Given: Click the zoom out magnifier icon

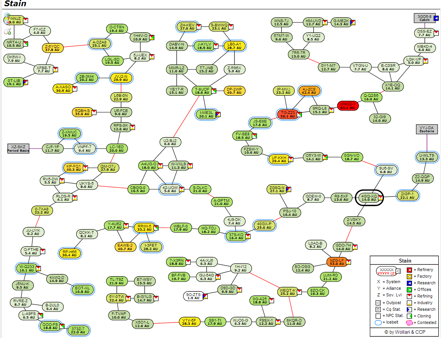Looking at the screenshot, I should 7,23.
